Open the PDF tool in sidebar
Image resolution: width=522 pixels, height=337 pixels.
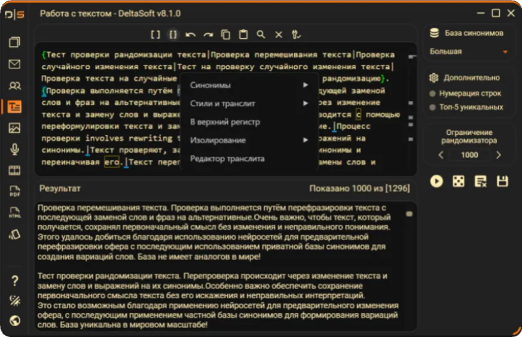coord(14,191)
